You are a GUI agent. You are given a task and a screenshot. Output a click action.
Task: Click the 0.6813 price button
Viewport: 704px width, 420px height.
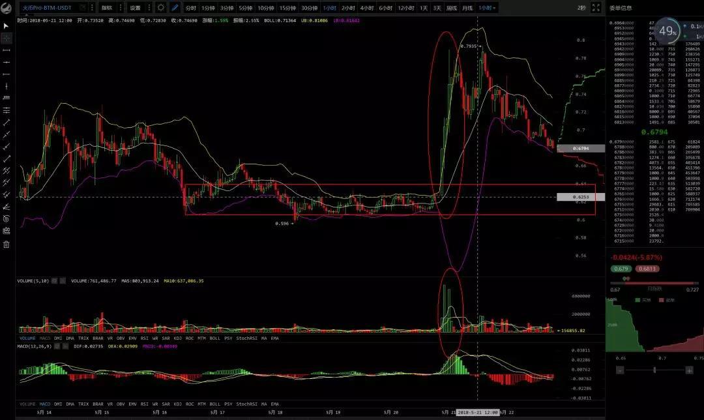tap(647, 268)
